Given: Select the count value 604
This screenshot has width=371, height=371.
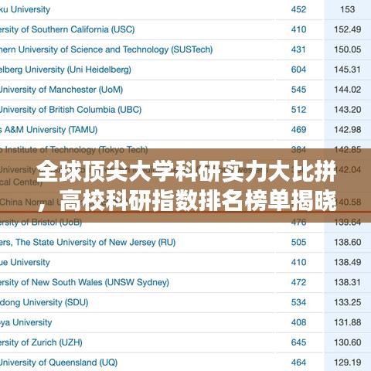Looking at the screenshot, I should [298, 70].
